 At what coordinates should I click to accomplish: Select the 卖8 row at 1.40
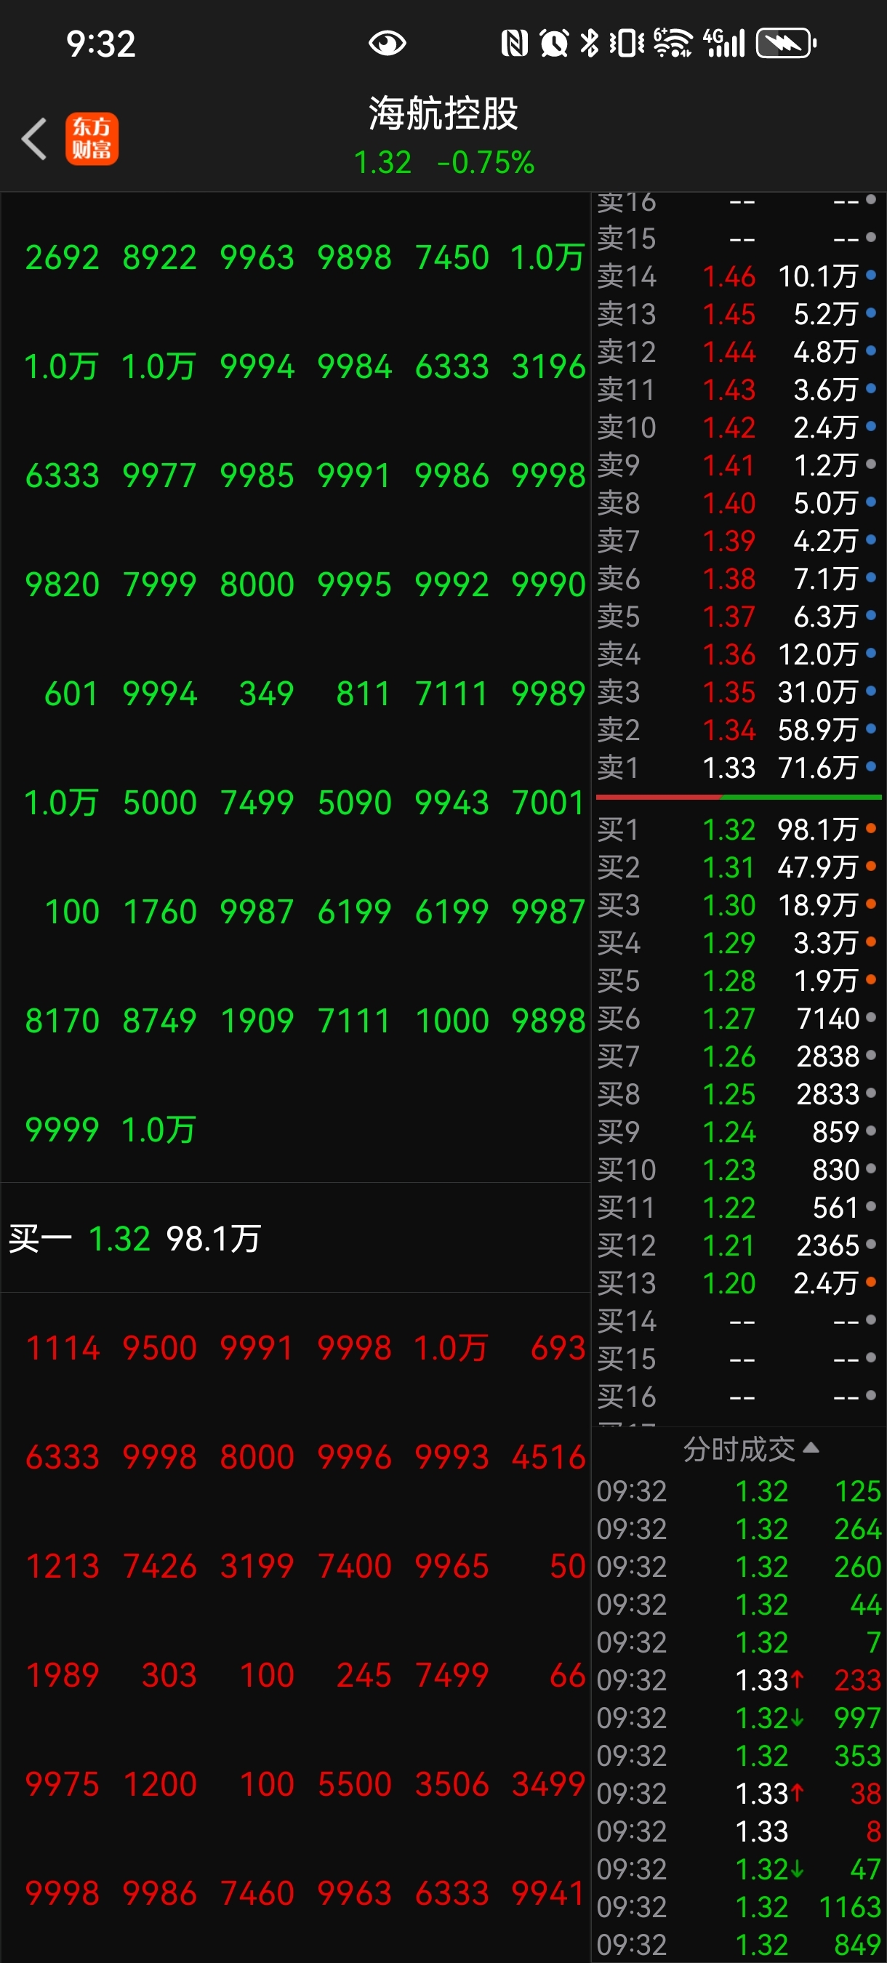[739, 503]
